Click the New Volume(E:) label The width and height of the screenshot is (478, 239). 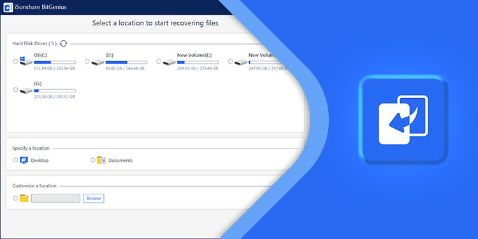click(194, 55)
